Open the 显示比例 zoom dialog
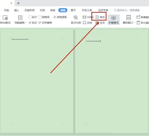This screenshot has height=136, width=149. coord(76,20)
